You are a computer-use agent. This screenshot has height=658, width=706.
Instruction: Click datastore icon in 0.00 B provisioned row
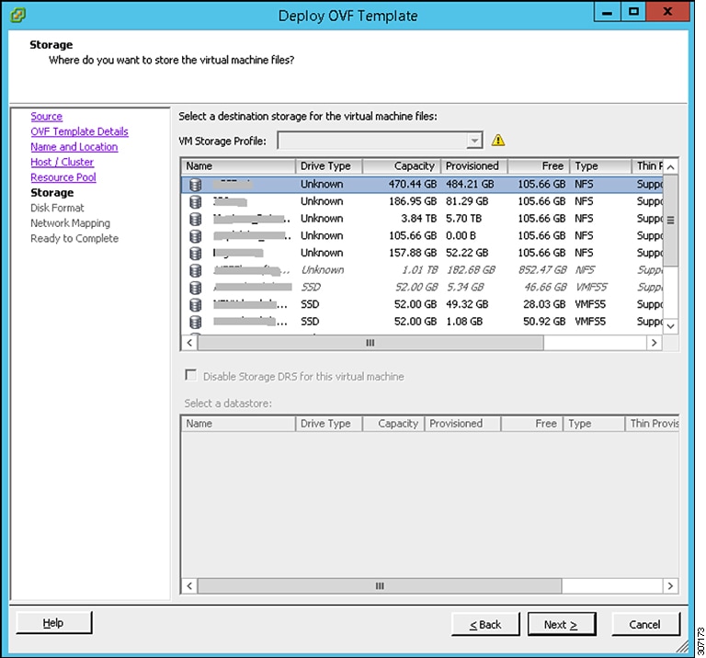(x=196, y=236)
